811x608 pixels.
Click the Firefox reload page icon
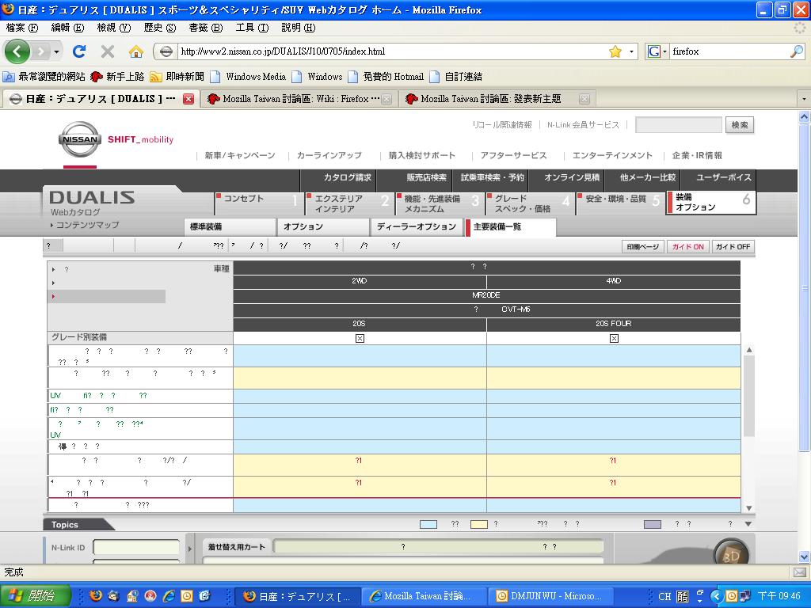(x=79, y=51)
